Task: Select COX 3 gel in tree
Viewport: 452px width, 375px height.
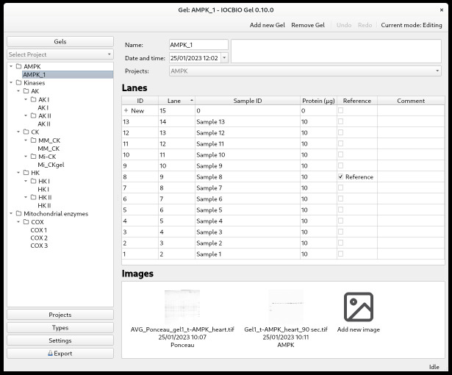Action: (x=39, y=246)
